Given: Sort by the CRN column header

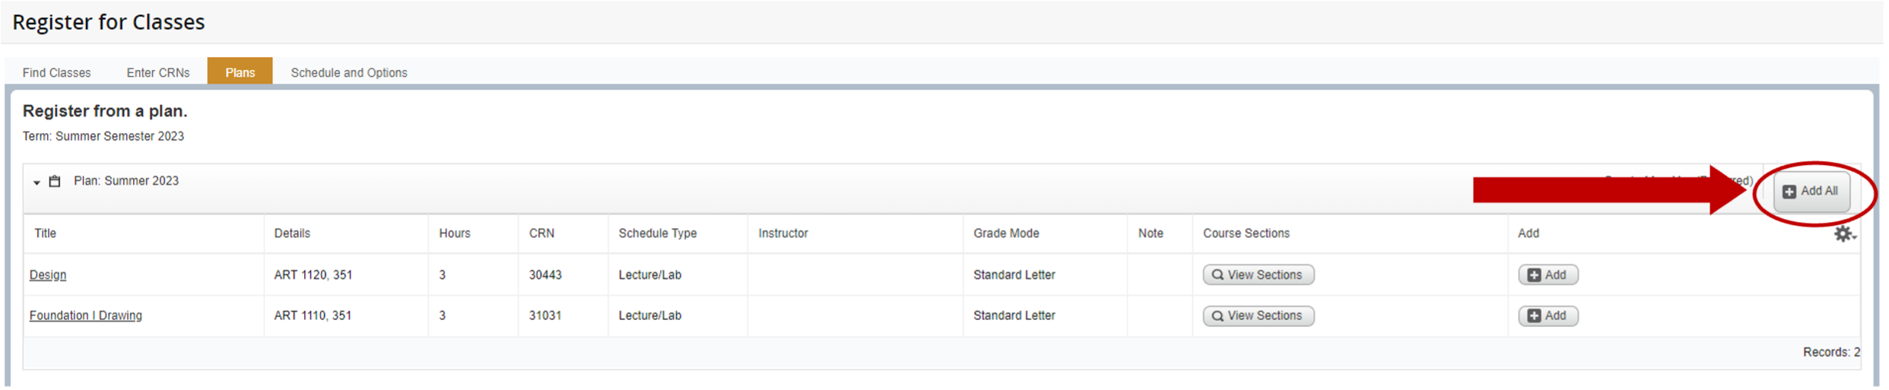Looking at the screenshot, I should coord(541,233).
